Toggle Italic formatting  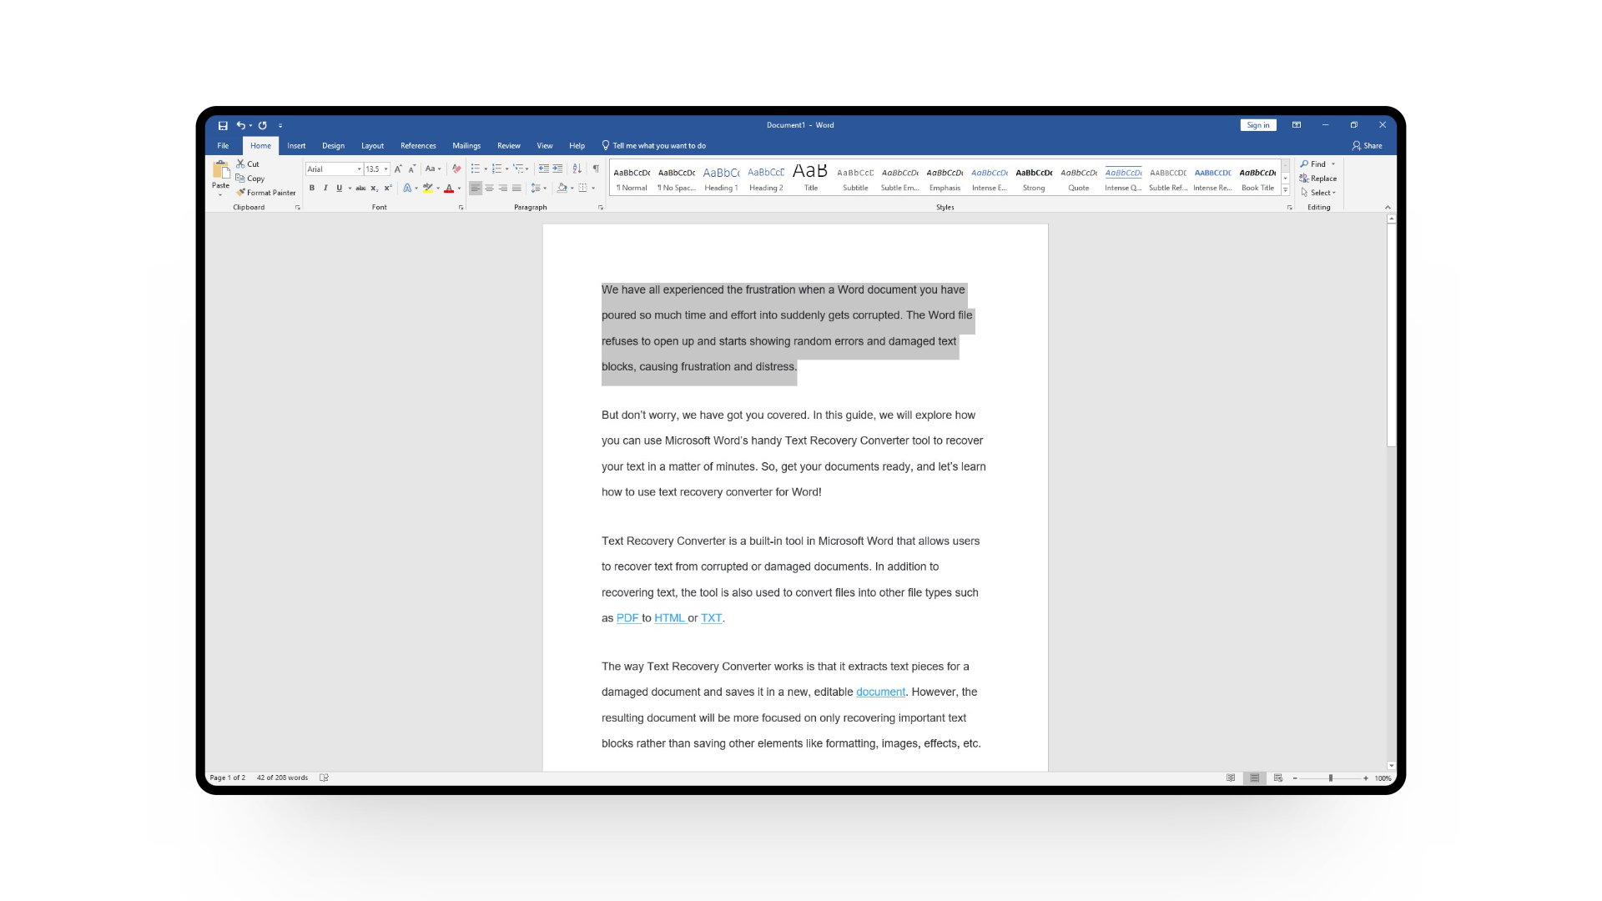point(325,189)
